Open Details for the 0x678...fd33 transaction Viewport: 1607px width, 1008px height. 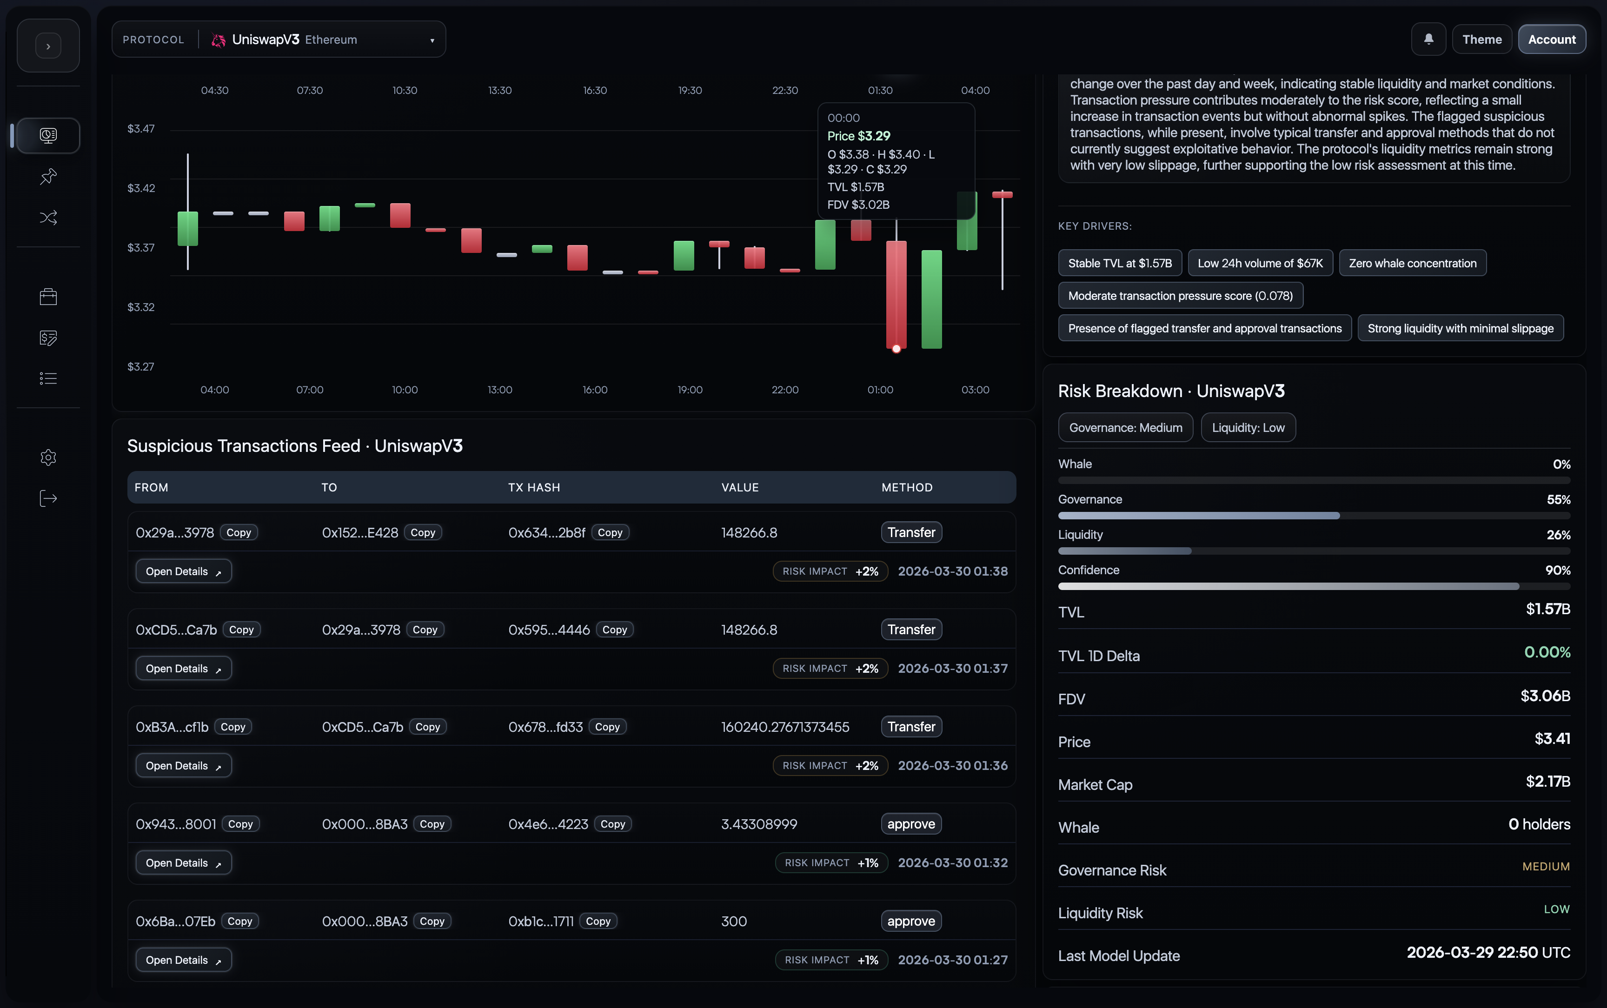[x=183, y=766]
